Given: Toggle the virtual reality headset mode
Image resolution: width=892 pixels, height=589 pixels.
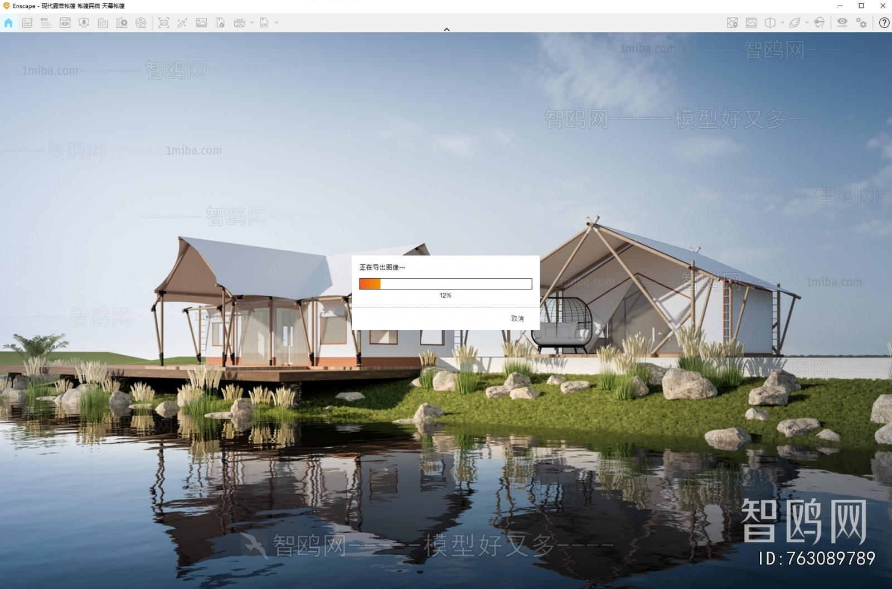Looking at the screenshot, I should click(819, 23).
